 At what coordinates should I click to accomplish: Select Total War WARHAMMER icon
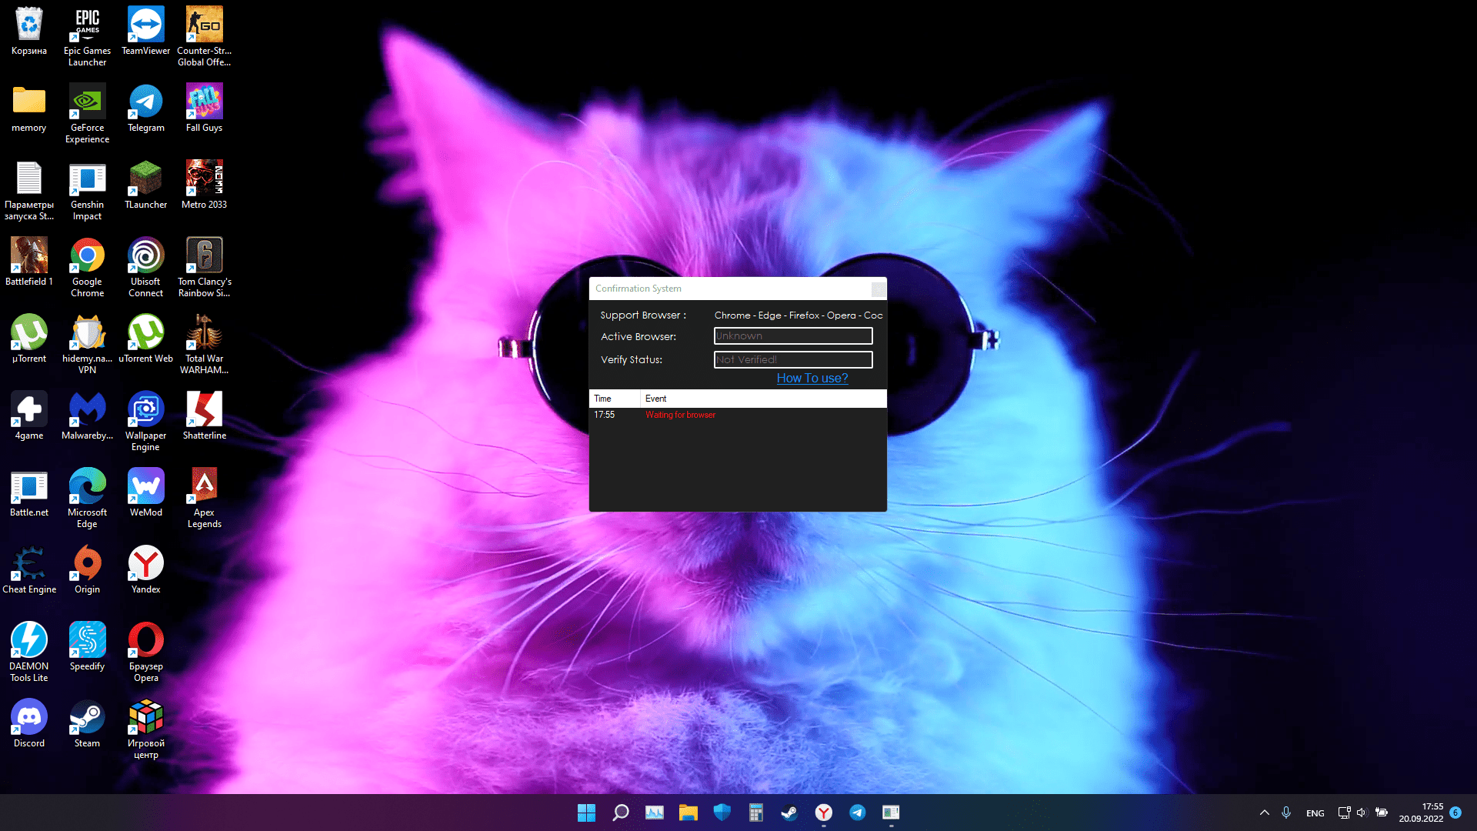click(x=204, y=345)
